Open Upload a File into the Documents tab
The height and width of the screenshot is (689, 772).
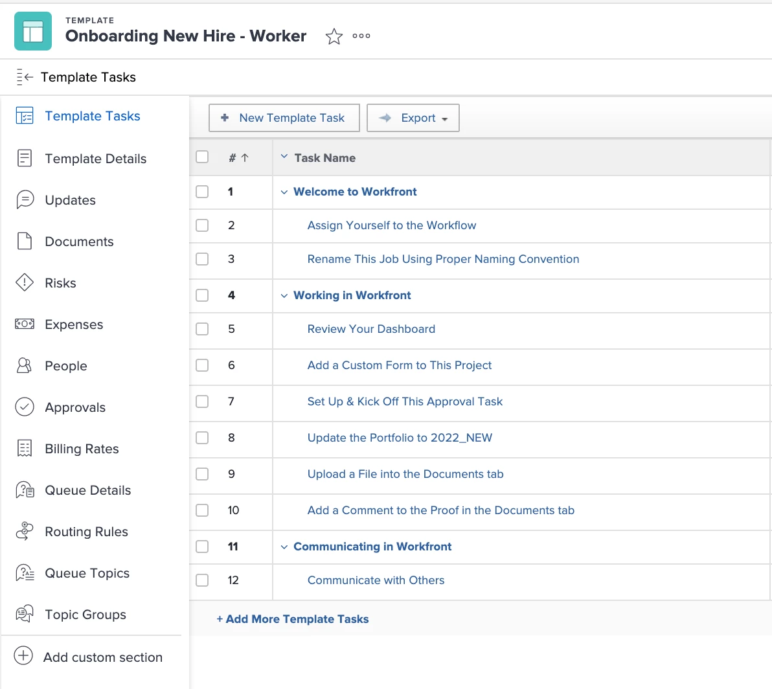[405, 474]
